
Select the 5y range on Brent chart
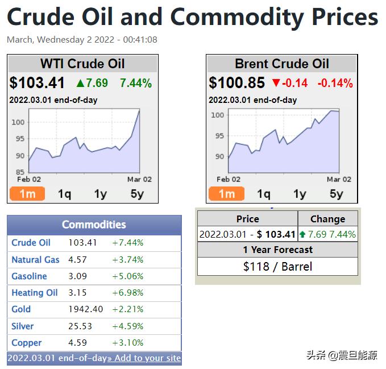click(x=337, y=194)
